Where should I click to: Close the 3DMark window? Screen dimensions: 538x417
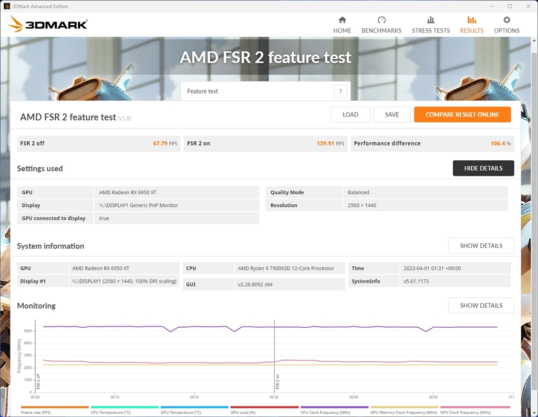pyautogui.click(x=529, y=6)
